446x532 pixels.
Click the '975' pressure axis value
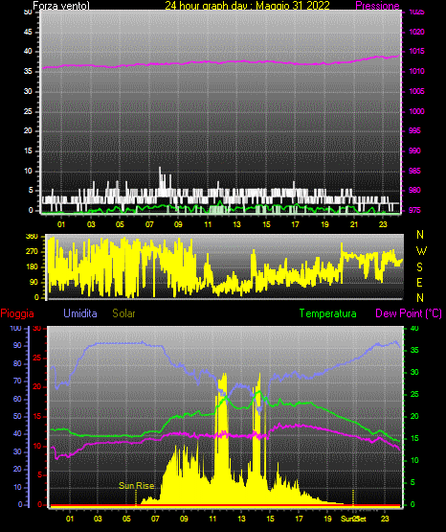point(414,210)
